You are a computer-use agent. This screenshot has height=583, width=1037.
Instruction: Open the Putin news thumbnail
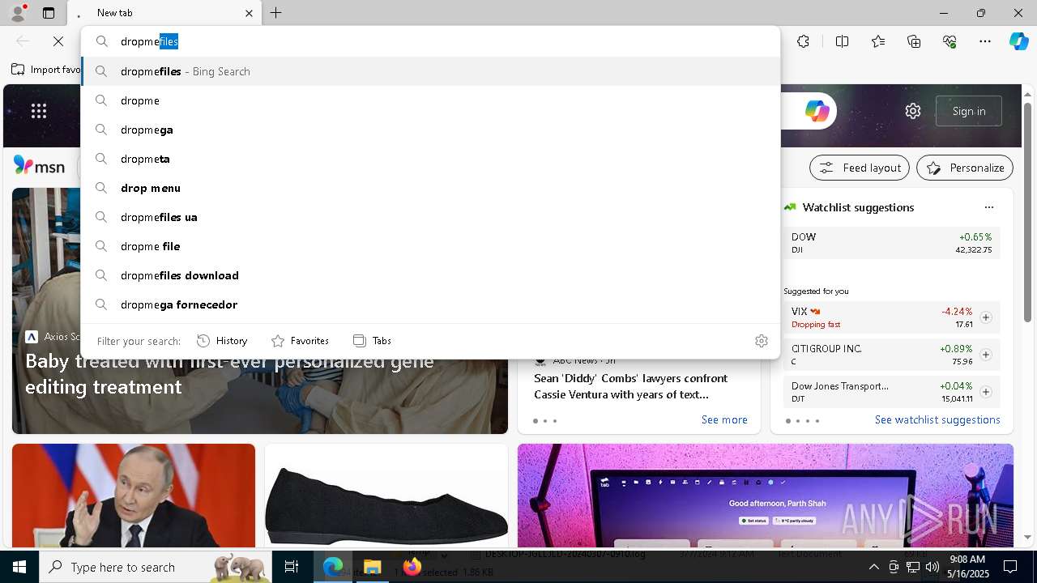pyautogui.click(x=134, y=496)
